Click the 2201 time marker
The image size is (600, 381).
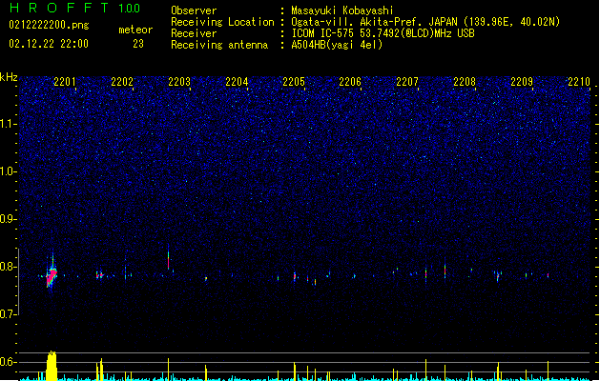[65, 82]
